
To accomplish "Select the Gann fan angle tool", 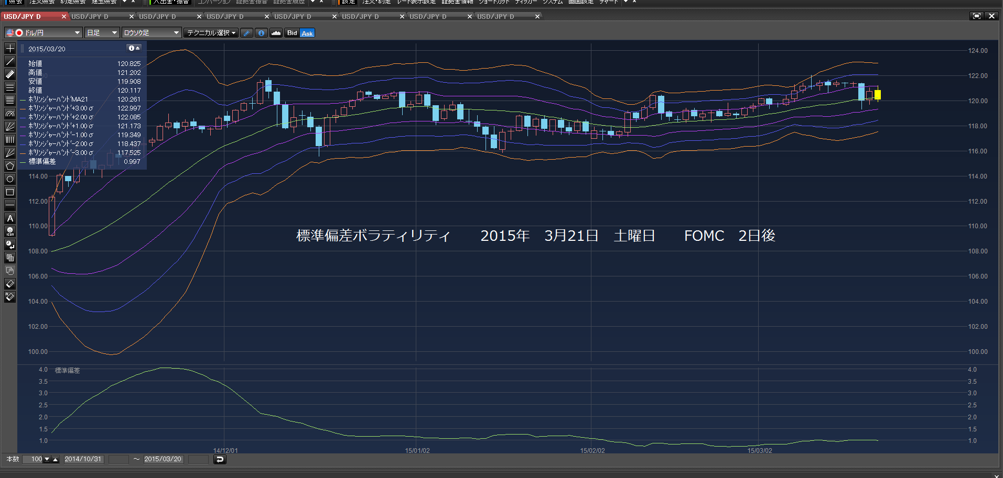I will tap(10, 153).
